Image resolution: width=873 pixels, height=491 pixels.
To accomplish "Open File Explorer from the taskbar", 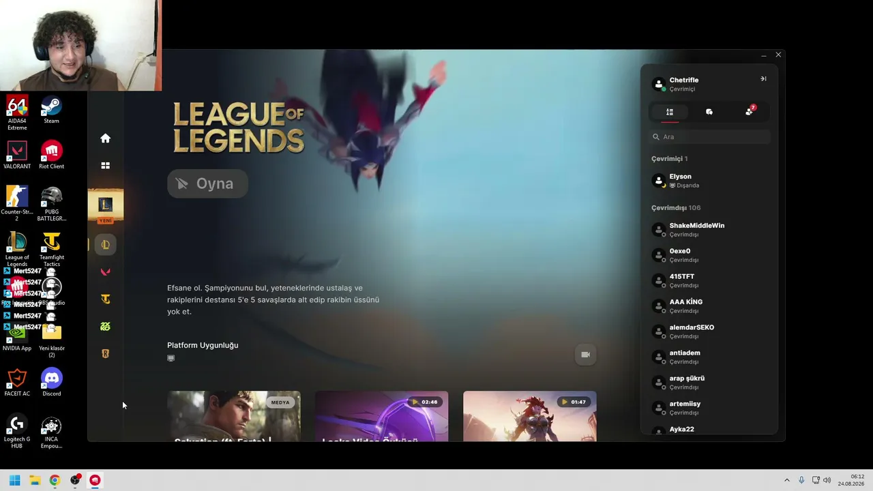I will [x=35, y=480].
